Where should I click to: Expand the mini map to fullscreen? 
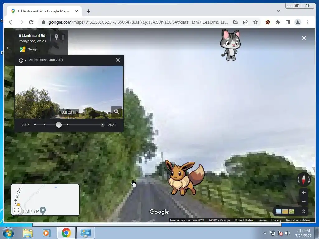click(x=17, y=210)
